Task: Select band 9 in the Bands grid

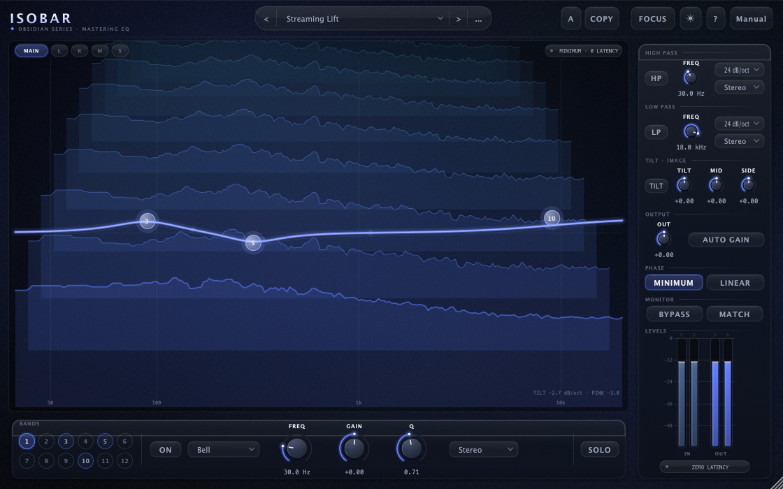Action: 66,460
